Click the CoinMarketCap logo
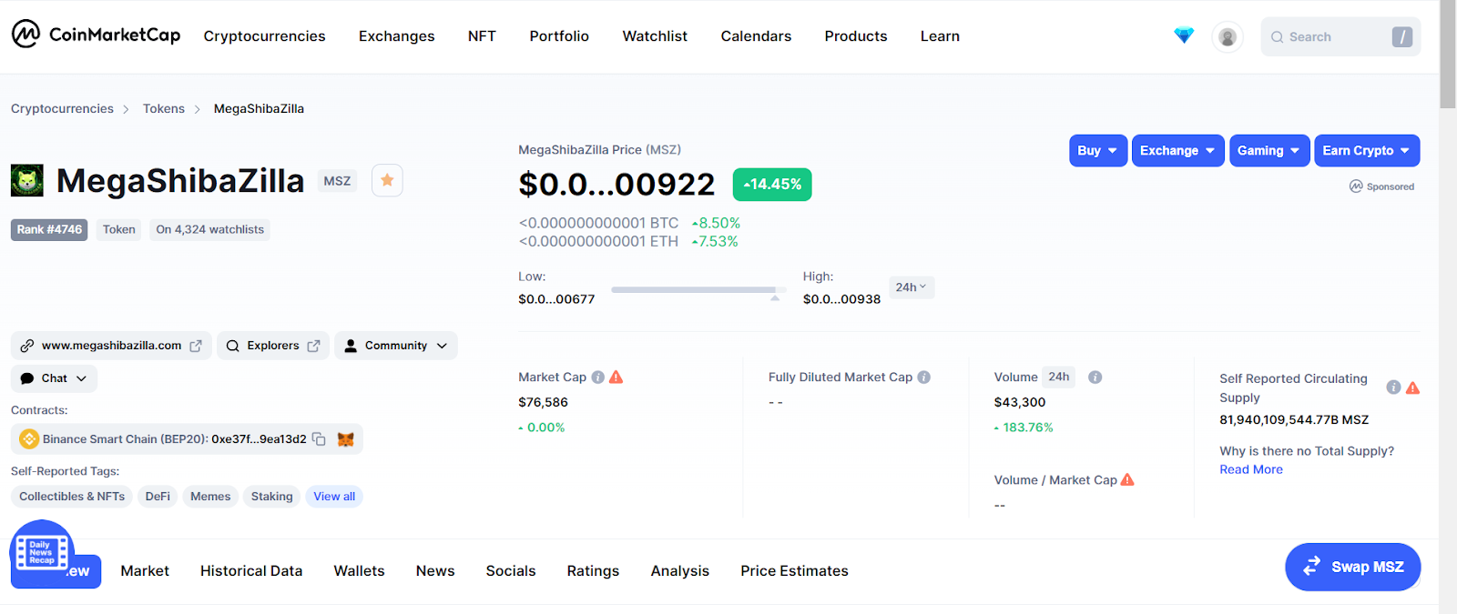1457x614 pixels. [x=96, y=35]
